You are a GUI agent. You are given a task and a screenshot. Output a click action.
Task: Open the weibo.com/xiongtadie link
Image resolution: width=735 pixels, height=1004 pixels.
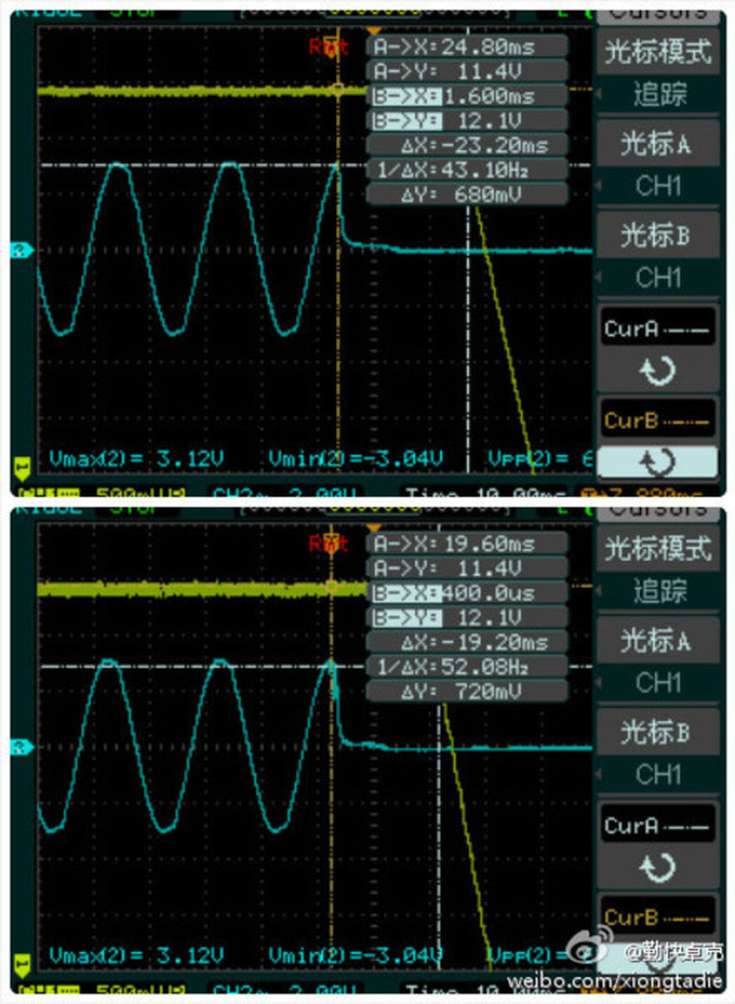point(614,981)
